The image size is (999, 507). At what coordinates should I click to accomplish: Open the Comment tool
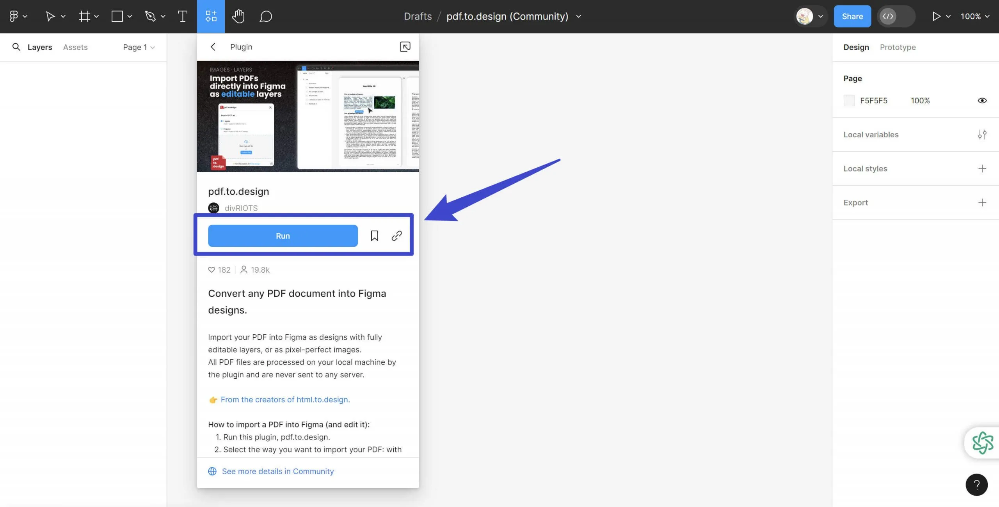265,16
